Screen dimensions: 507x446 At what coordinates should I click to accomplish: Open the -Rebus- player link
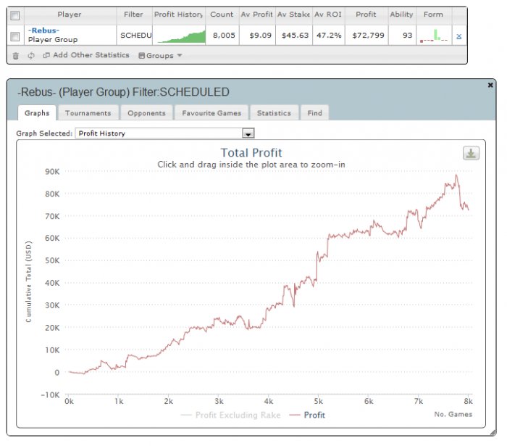point(43,30)
